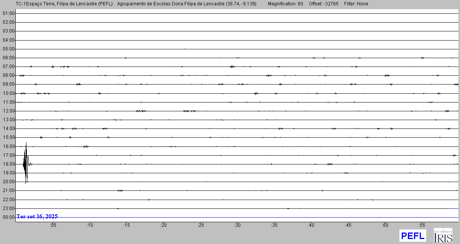Click the 12:00 hour row label
Screen dimensions: 460x244
tap(8, 111)
